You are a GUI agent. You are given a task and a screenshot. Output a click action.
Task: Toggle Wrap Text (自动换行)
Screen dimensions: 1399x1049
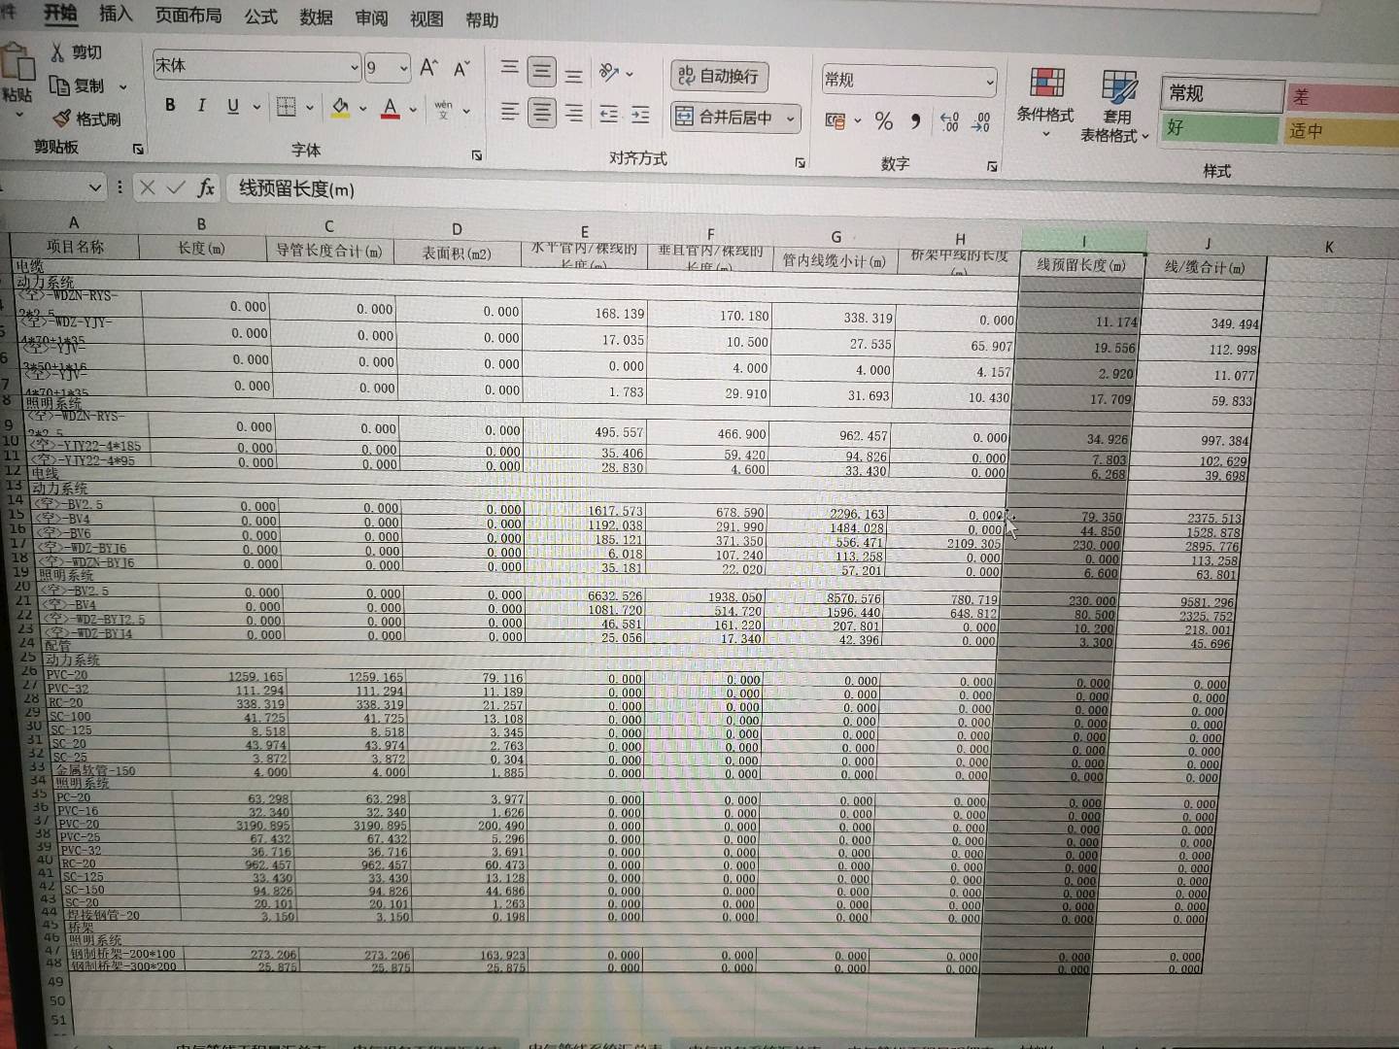tap(719, 76)
